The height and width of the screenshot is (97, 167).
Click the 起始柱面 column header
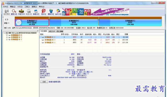88,34
